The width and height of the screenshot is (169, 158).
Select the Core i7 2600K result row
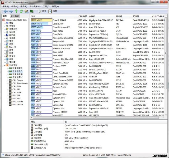pyautogui.click(x=97, y=20)
